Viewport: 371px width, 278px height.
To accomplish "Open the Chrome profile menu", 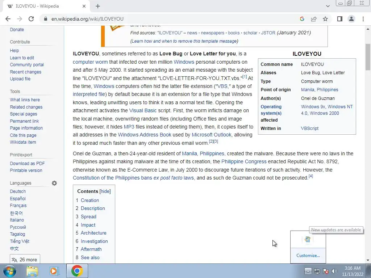I will pos(351,19).
